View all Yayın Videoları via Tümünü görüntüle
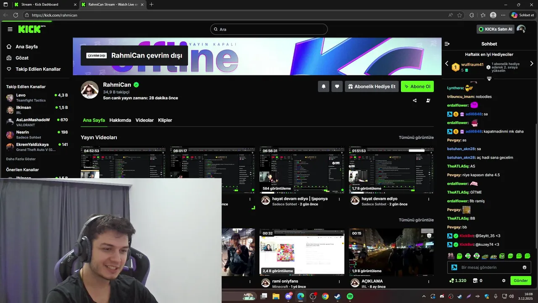This screenshot has width=538, height=303. click(x=416, y=138)
